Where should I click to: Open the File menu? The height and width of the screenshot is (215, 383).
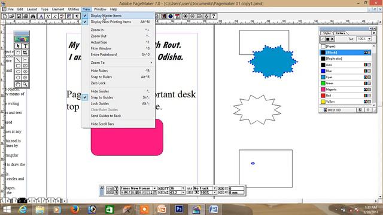(x=11, y=10)
